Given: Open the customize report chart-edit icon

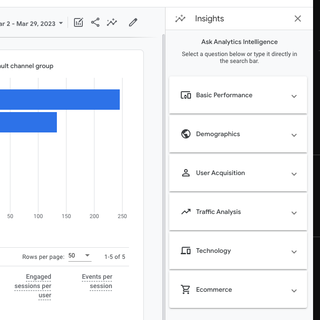Looking at the screenshot, I should tap(79, 22).
